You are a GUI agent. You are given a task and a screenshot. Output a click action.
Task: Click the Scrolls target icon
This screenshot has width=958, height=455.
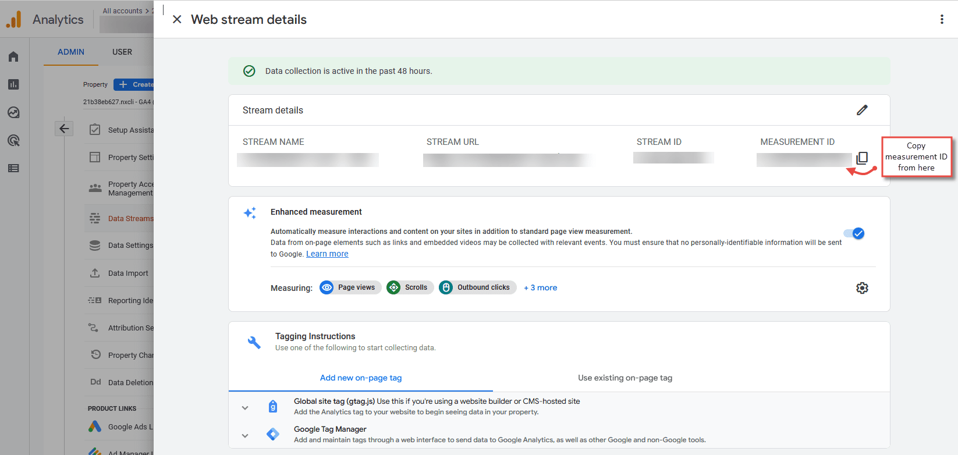tap(393, 287)
